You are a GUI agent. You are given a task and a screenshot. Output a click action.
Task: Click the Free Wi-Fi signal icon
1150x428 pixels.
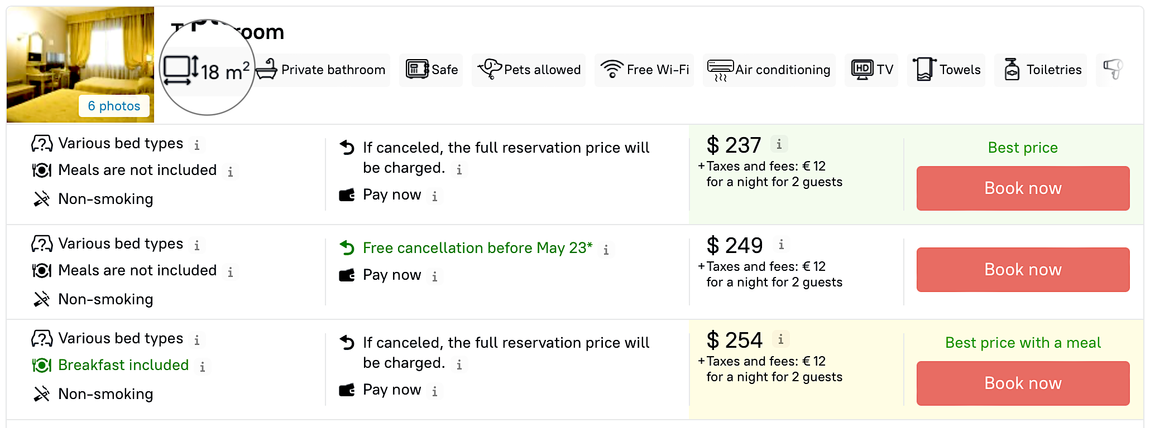pyautogui.click(x=612, y=70)
